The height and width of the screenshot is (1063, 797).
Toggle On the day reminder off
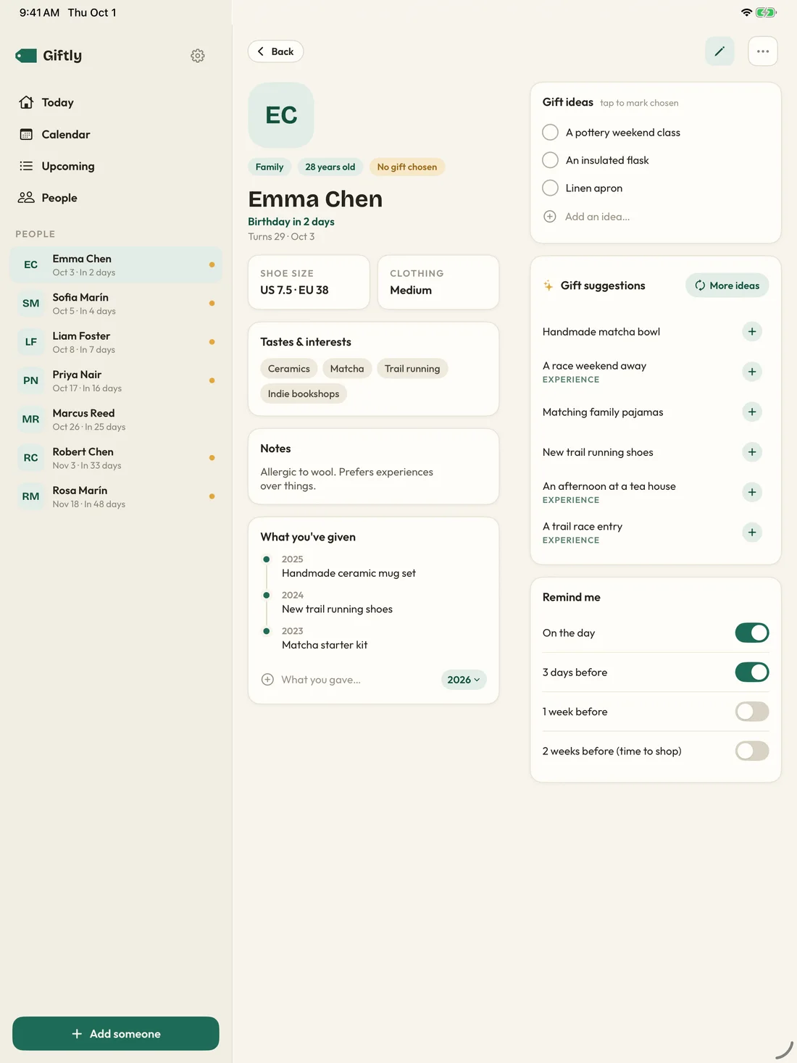tap(752, 633)
